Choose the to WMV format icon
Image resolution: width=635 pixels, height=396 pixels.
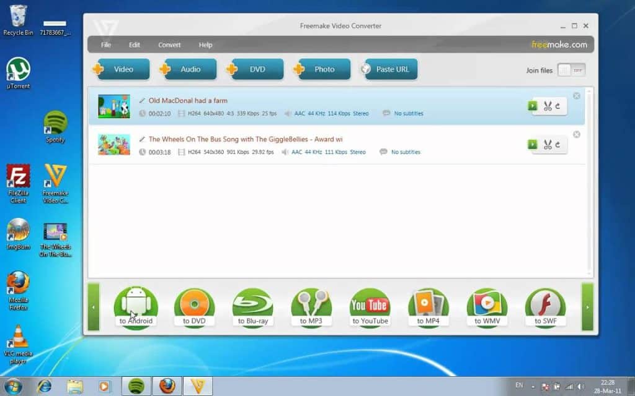[487, 308]
